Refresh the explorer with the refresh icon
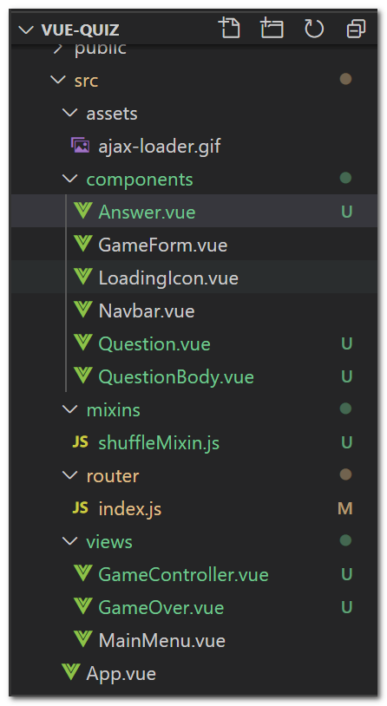Image resolution: width=387 pixels, height=706 pixels. (x=314, y=29)
